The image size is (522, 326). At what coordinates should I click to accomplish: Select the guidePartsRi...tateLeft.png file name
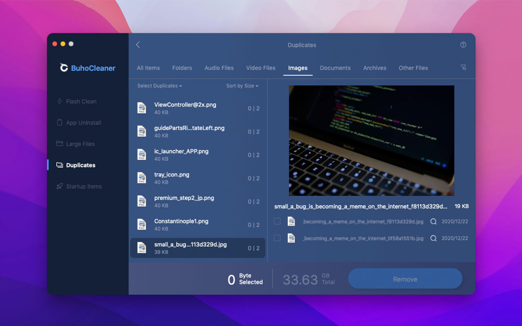pyautogui.click(x=189, y=128)
